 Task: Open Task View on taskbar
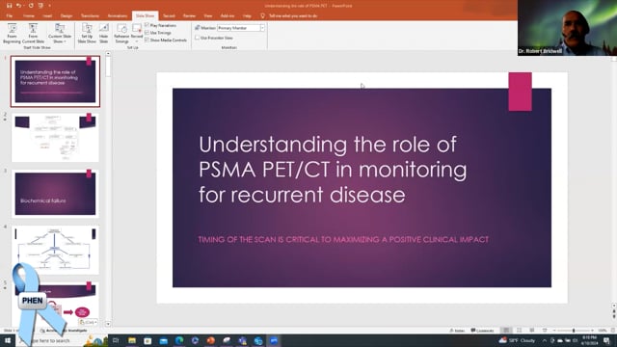(x=116, y=340)
